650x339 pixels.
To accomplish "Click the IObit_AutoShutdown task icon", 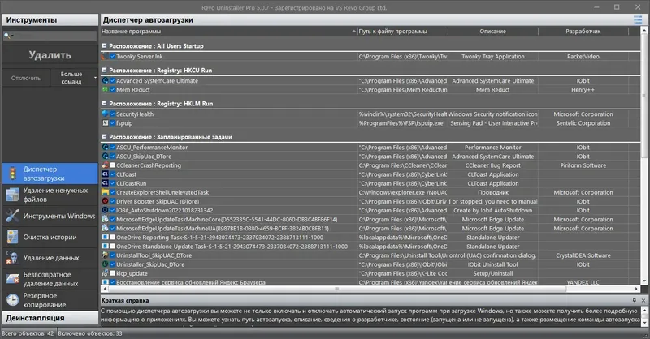I will coord(106,210).
